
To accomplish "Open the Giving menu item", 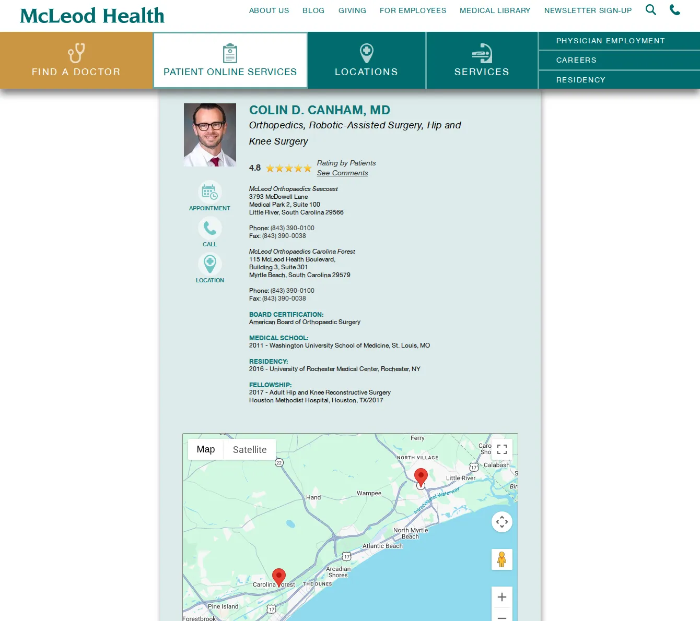I will [x=352, y=10].
